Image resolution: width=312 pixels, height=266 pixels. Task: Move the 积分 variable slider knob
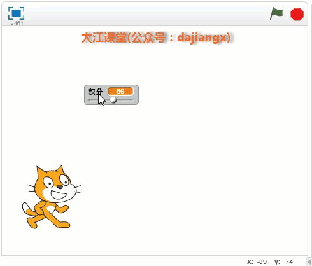pyautogui.click(x=113, y=100)
